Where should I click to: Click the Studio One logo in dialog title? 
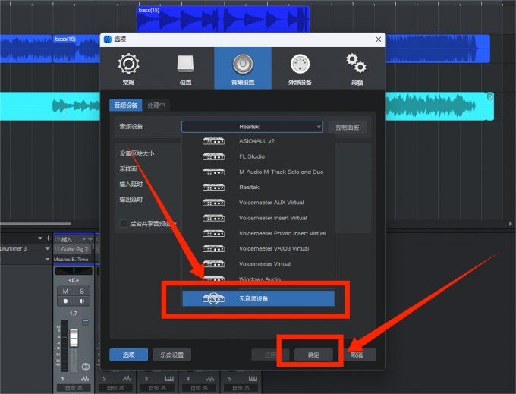click(108, 39)
